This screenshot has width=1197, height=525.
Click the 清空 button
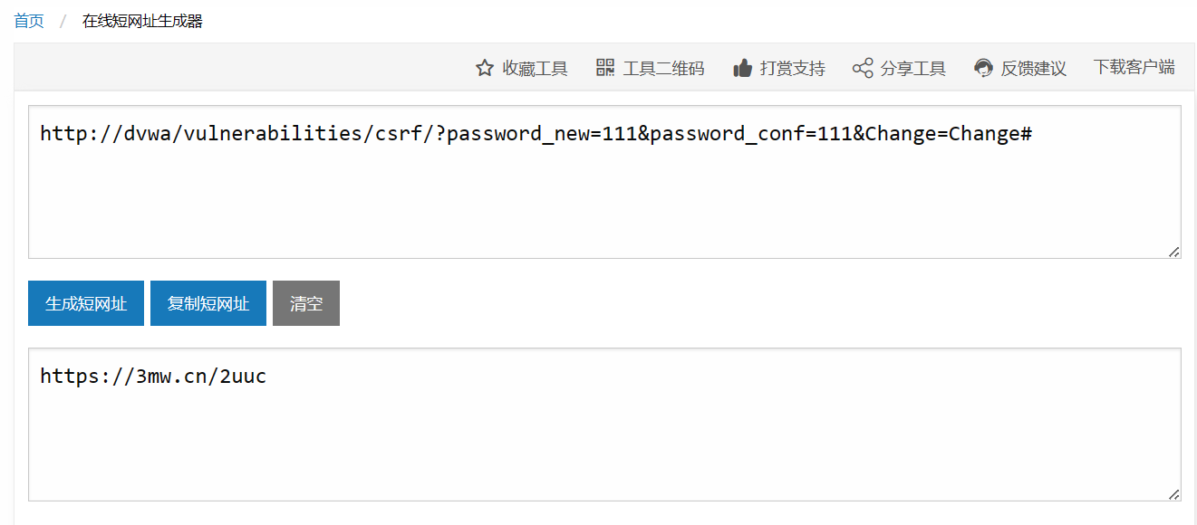[306, 303]
